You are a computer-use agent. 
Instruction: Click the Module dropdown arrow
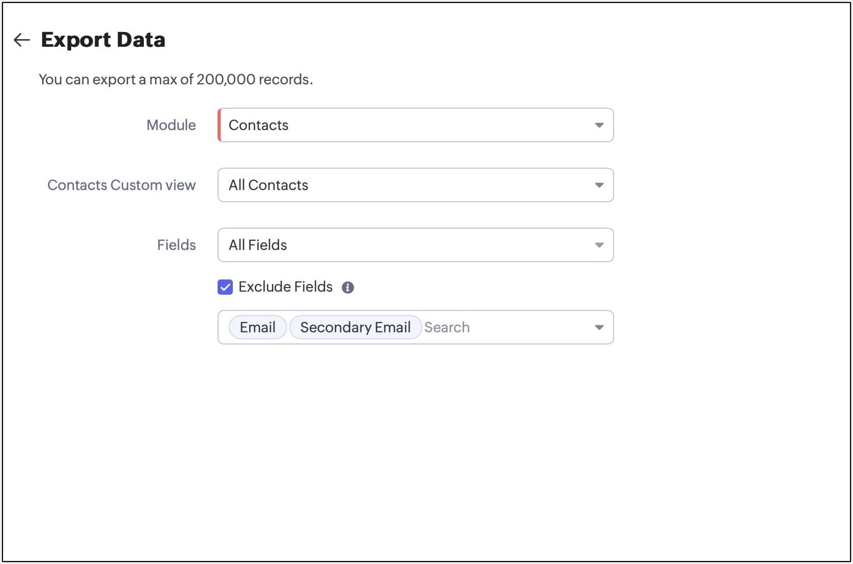[x=599, y=125]
